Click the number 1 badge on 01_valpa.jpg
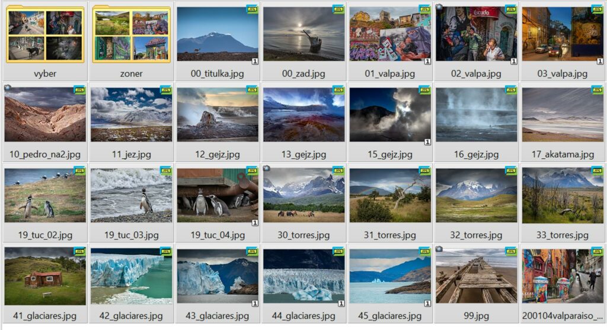This screenshot has height=330, width=607. (x=427, y=61)
